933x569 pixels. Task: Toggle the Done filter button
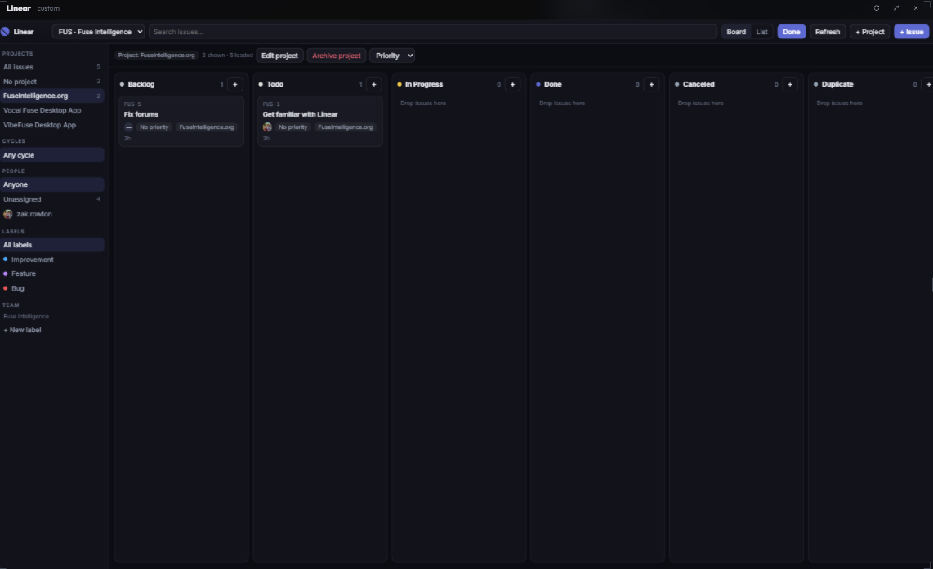792,32
